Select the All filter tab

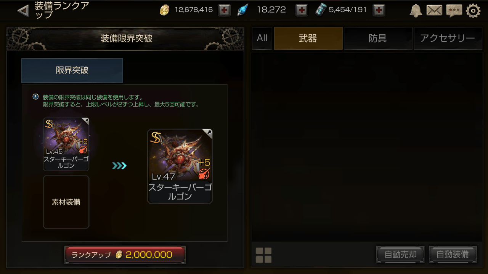262,38
